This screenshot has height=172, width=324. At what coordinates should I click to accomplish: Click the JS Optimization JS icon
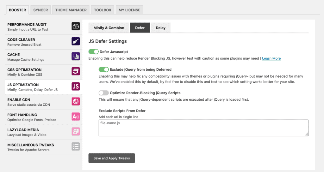[76, 86]
